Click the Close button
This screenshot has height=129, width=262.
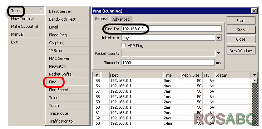click(241, 39)
